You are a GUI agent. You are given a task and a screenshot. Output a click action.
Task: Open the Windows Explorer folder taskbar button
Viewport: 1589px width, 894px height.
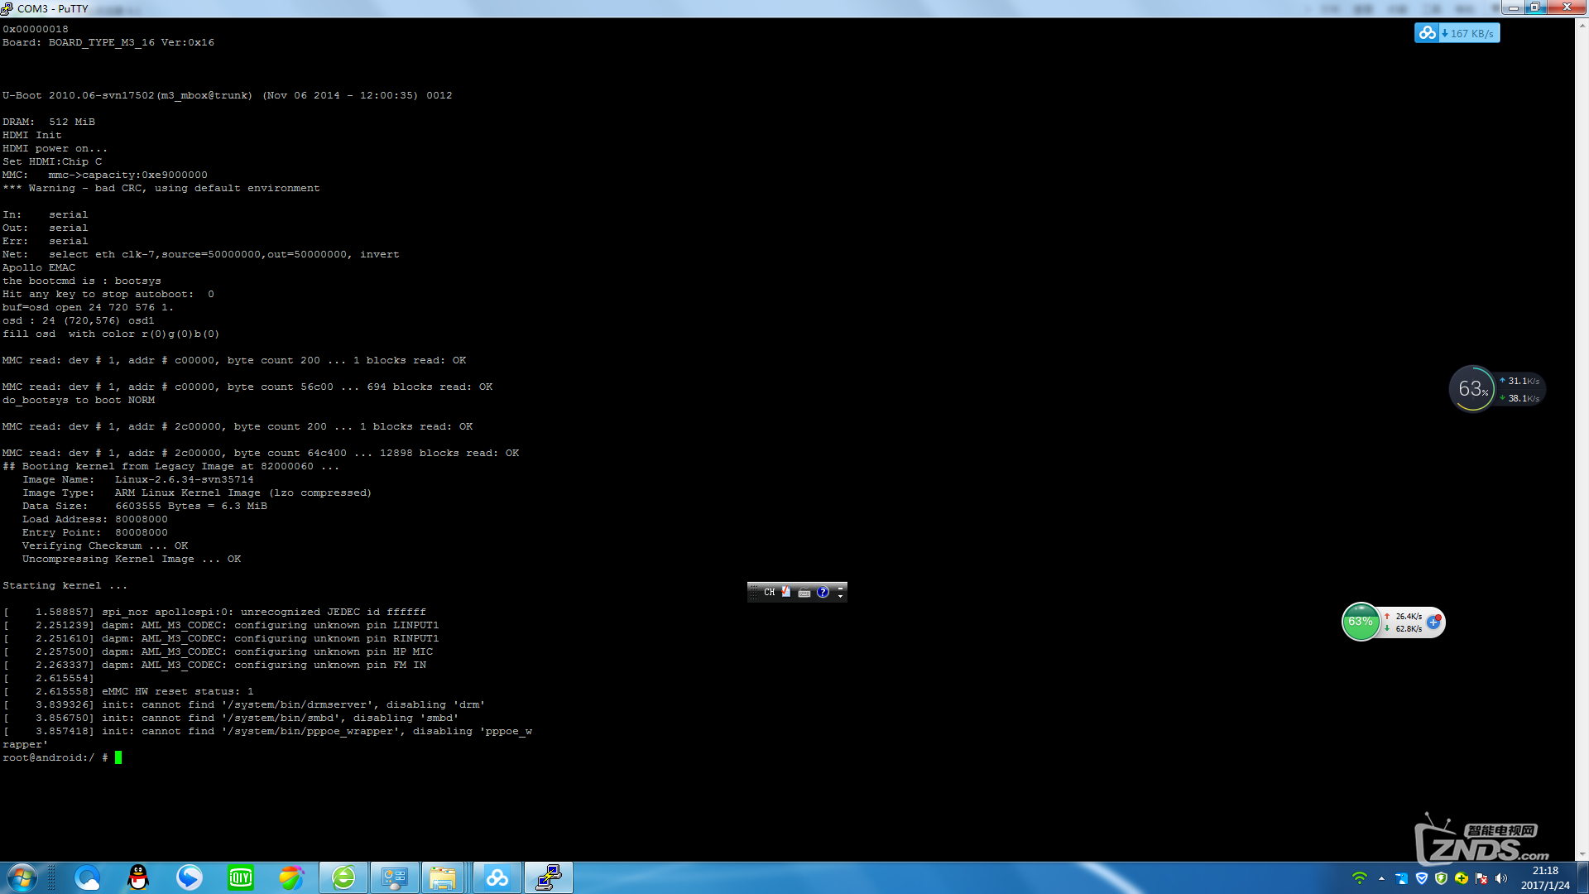click(443, 877)
